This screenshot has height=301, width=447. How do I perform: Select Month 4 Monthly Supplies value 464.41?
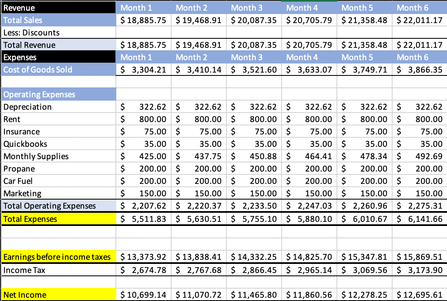(309, 156)
